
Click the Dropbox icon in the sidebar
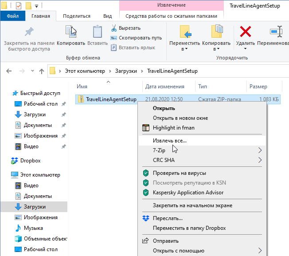[x=14, y=161]
